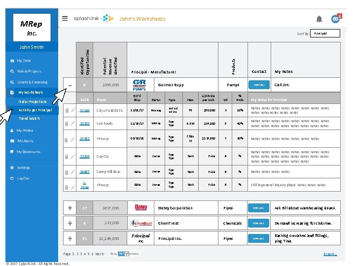Delete the Cuy City row

point(67,157)
